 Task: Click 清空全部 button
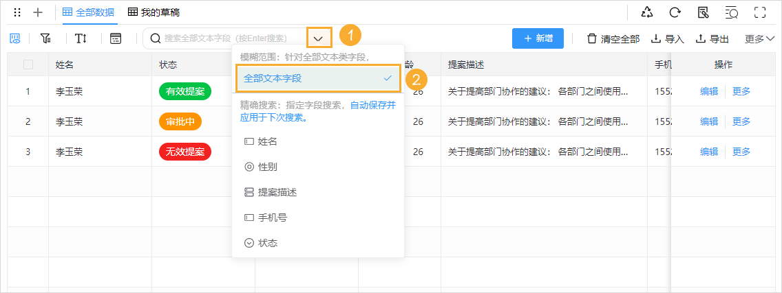tap(613, 39)
